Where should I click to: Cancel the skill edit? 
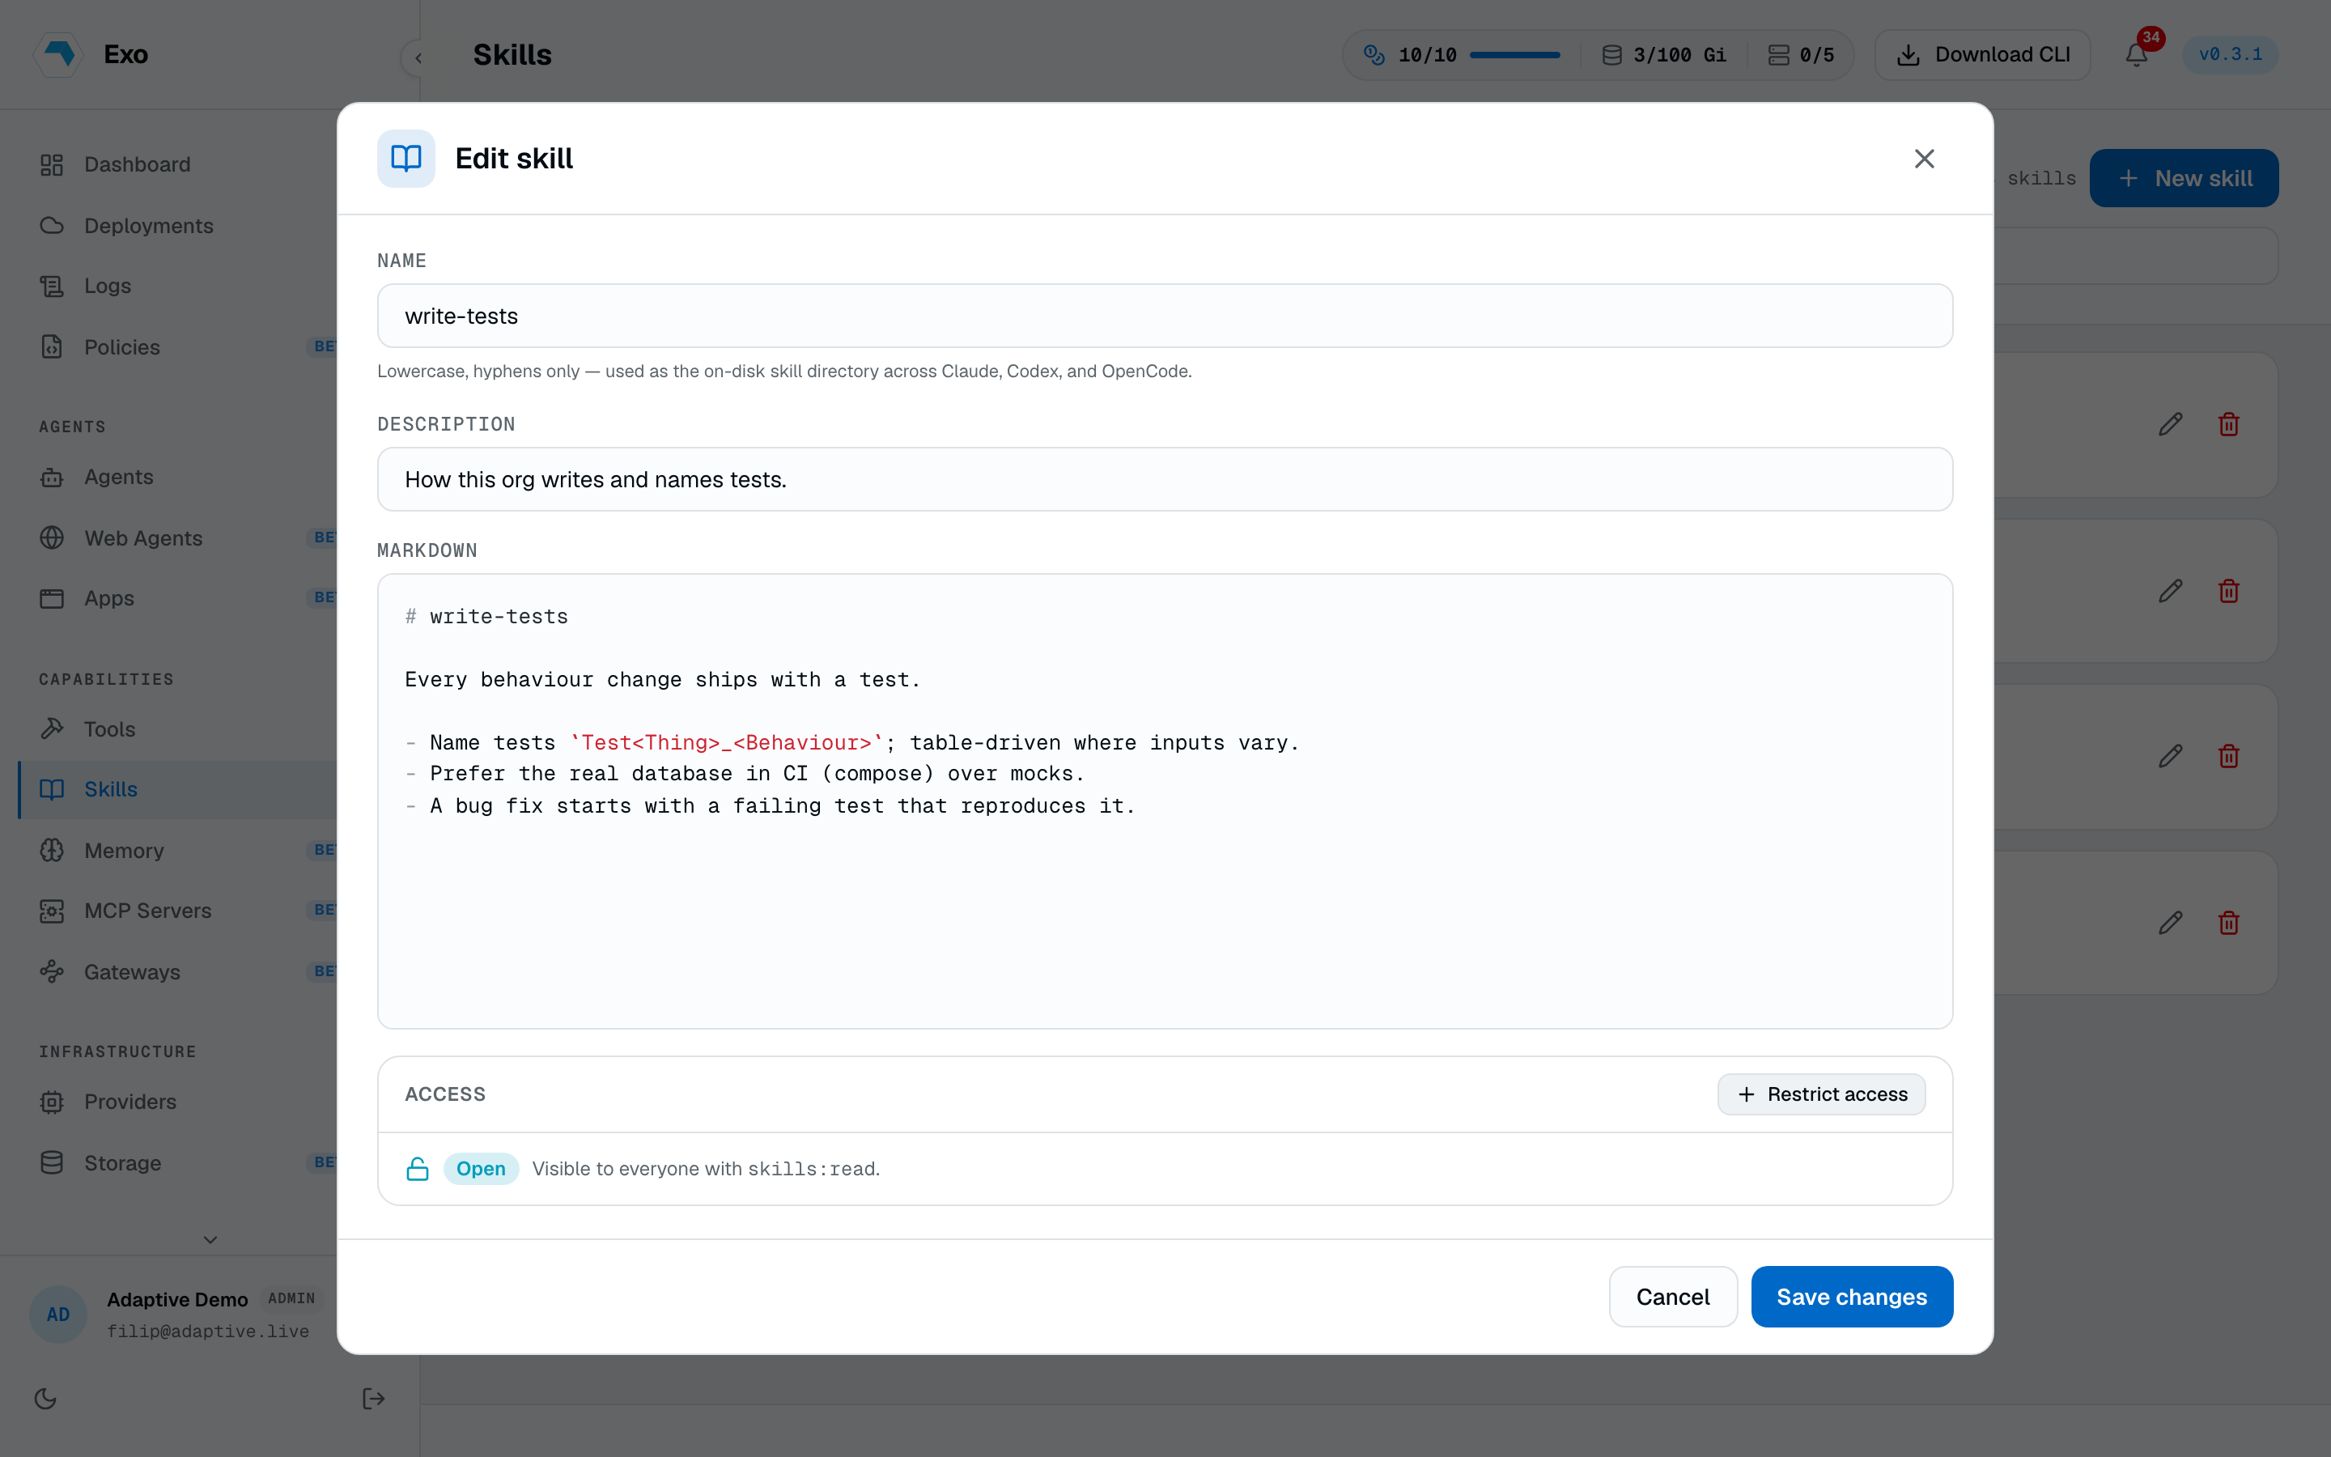tap(1672, 1296)
